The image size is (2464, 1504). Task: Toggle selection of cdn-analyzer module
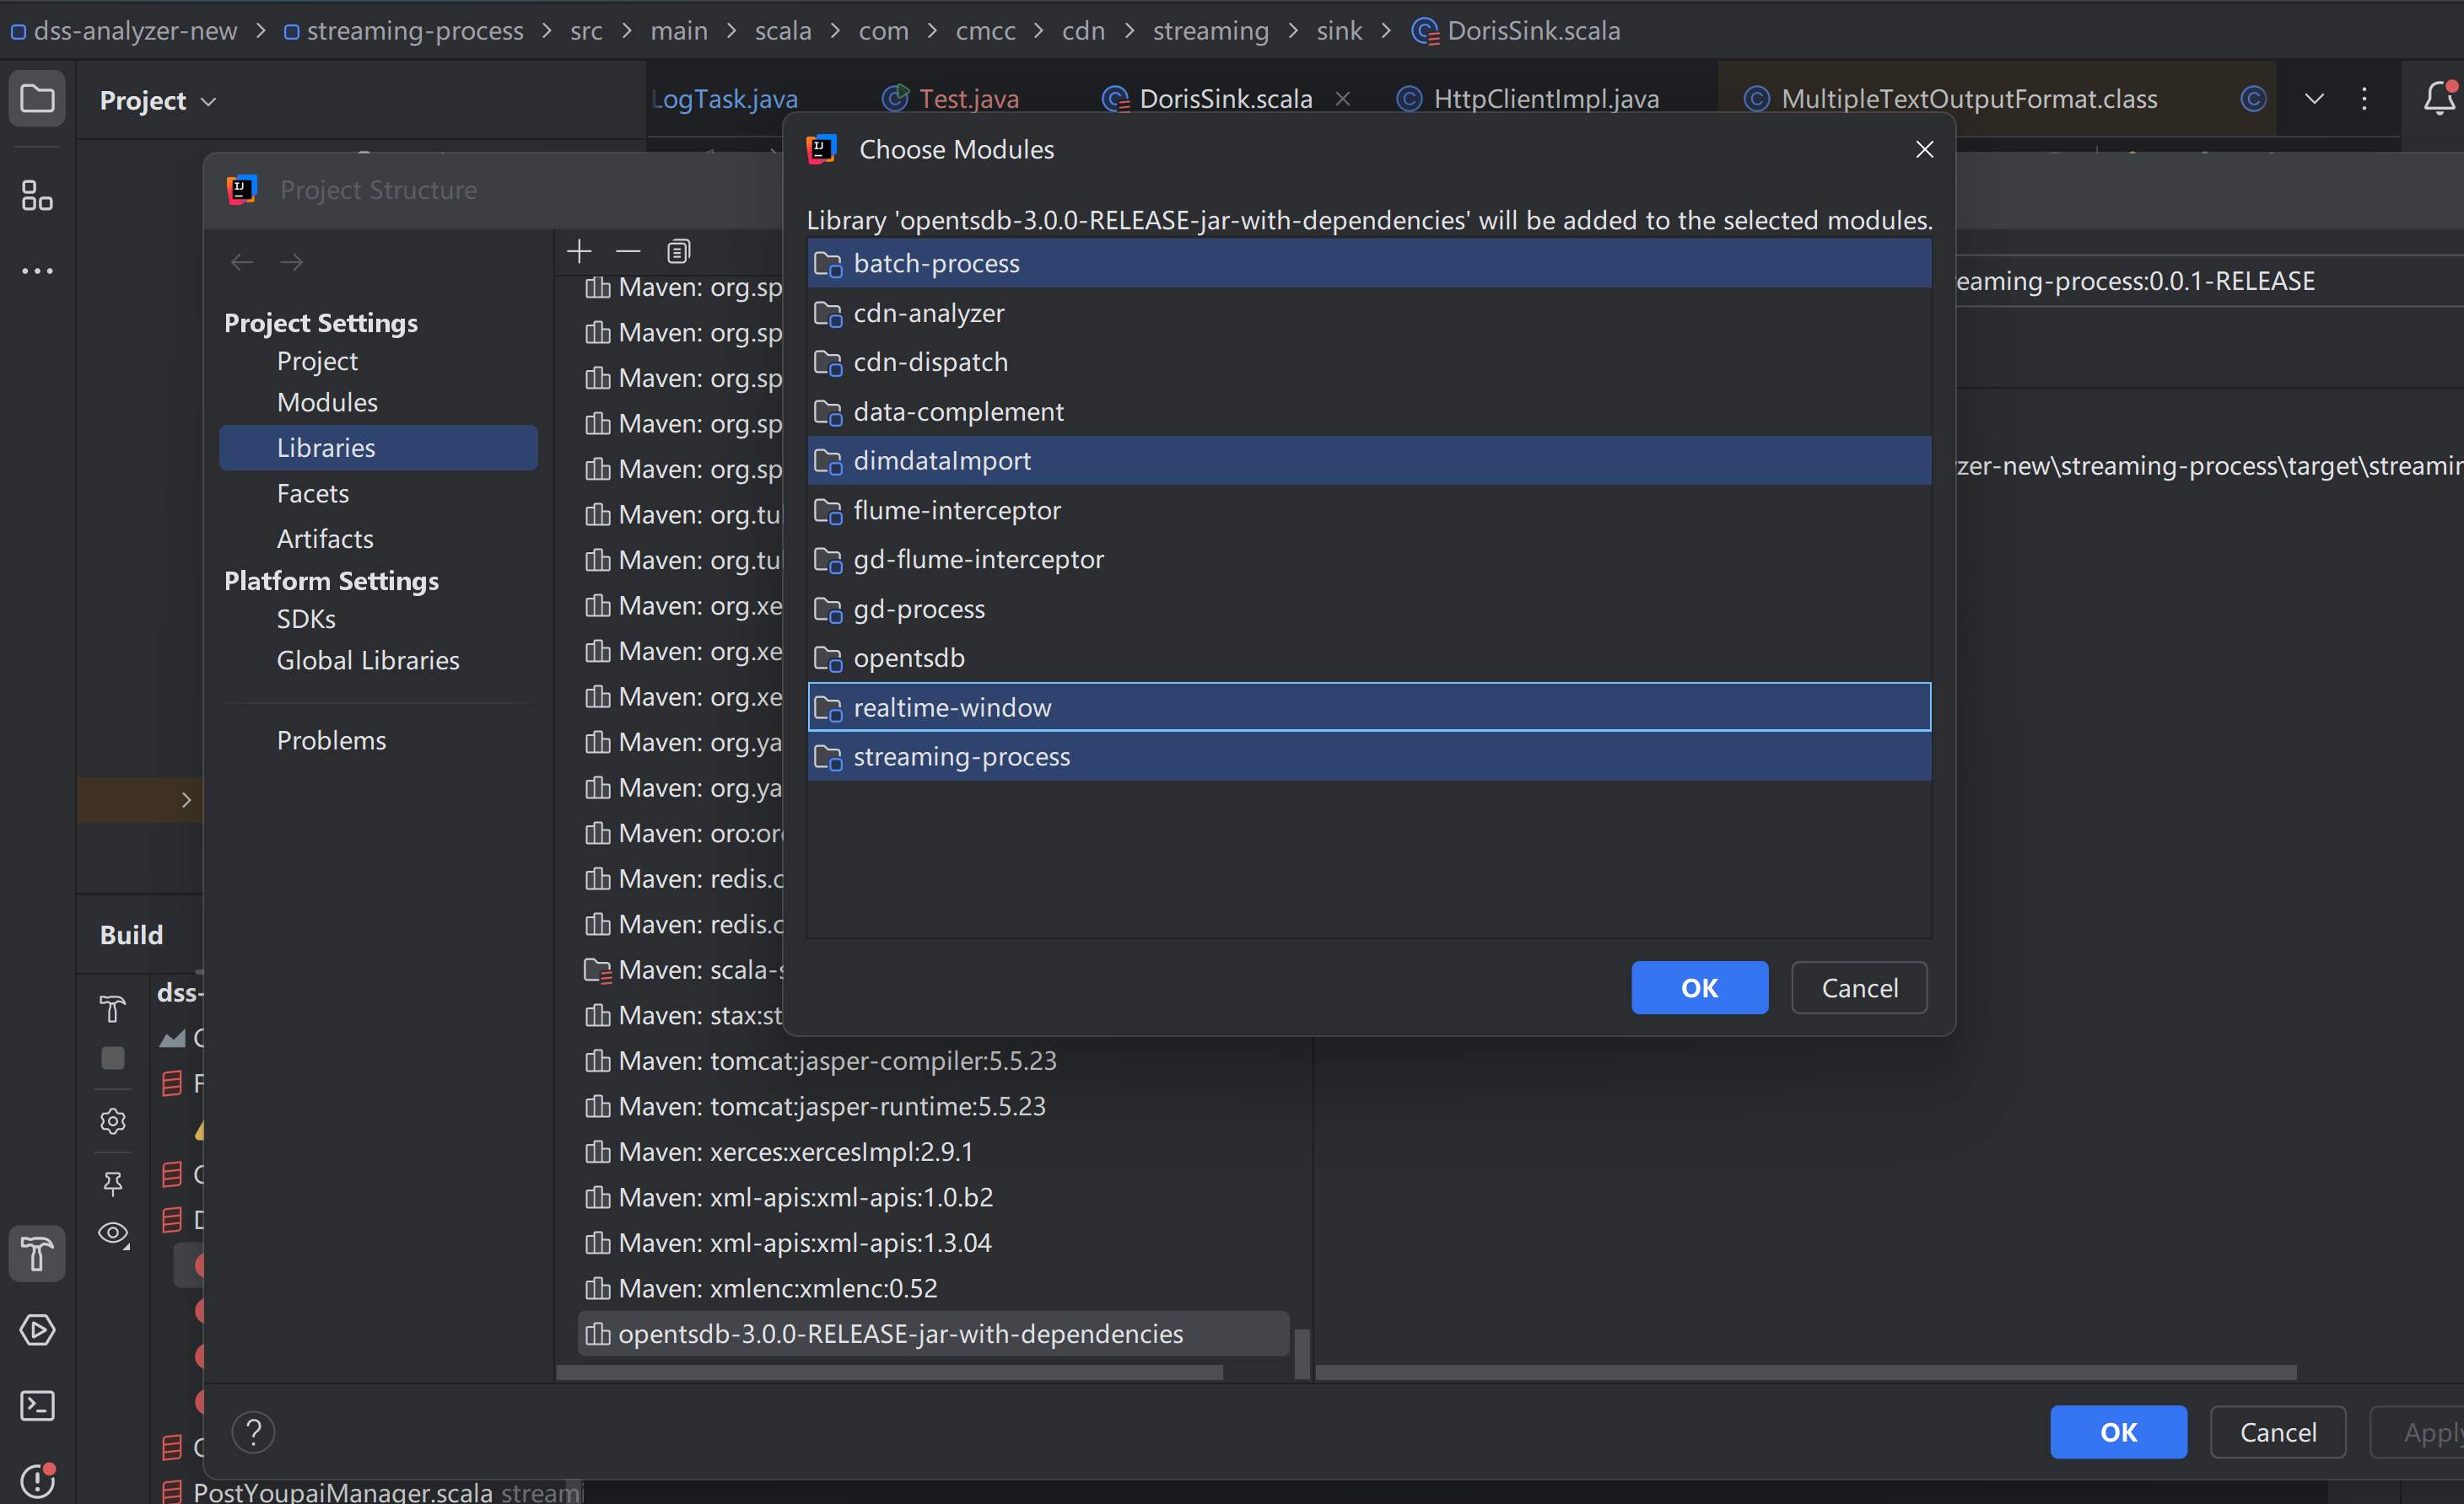tap(928, 313)
